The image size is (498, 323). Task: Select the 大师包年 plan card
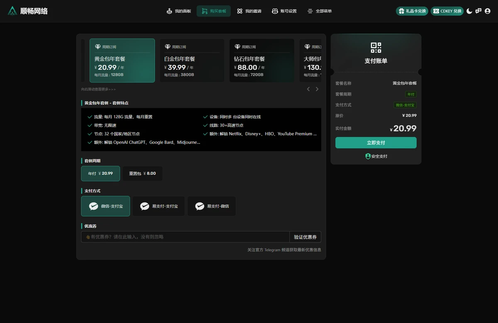(310, 61)
